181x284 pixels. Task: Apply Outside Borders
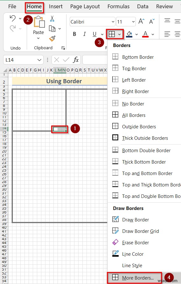tap(144, 127)
